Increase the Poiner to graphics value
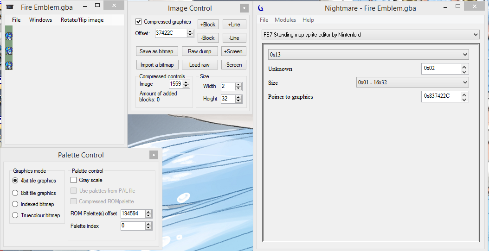The image size is (489, 251). pos(464,94)
